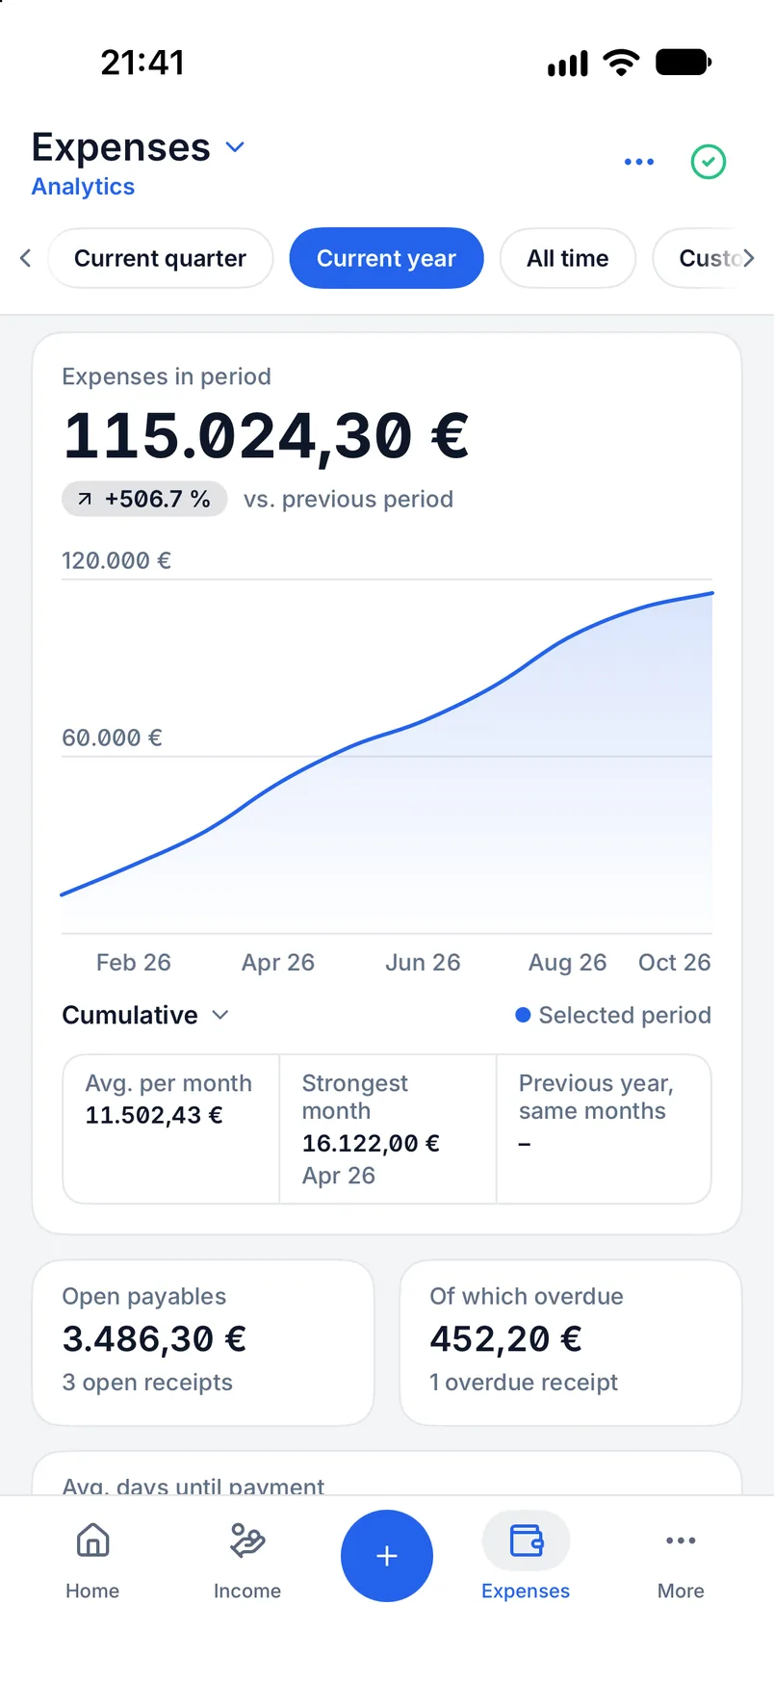The image size is (774, 1683).
Task: Tap the cumulative expenses chart area
Action: point(387,756)
